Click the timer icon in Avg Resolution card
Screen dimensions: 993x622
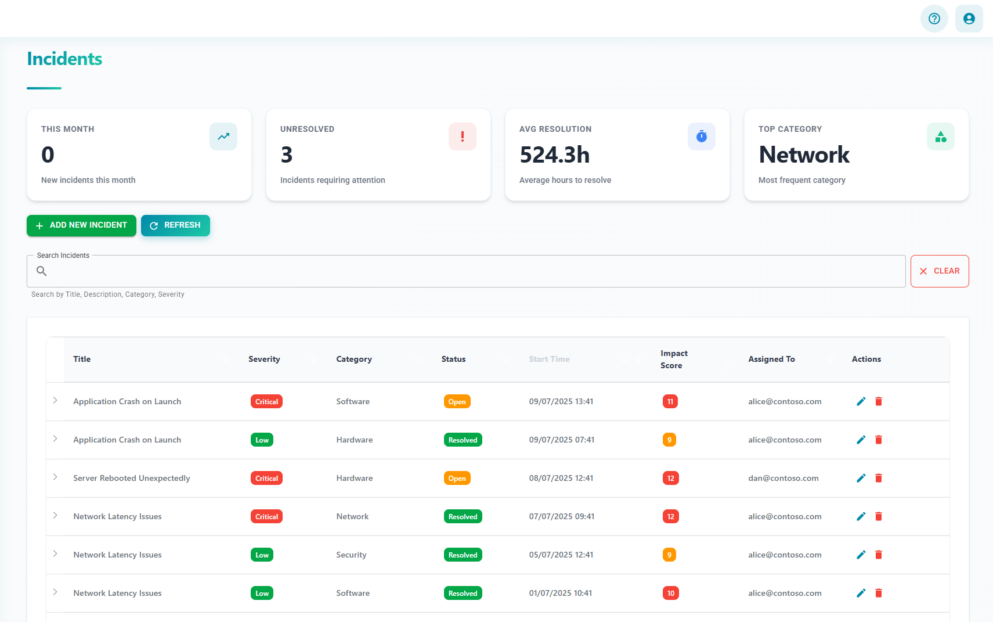[701, 136]
